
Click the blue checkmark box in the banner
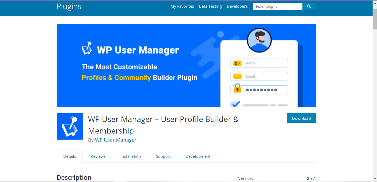click(x=235, y=104)
